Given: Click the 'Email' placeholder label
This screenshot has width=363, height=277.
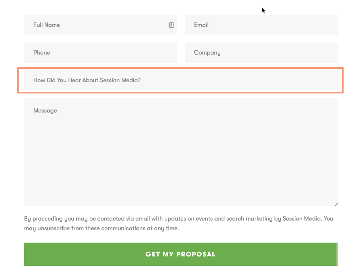Looking at the screenshot, I should 201,25.
